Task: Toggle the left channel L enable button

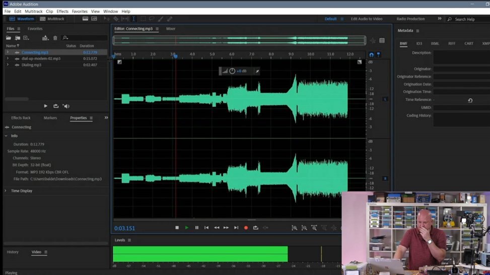Action: 386,99
